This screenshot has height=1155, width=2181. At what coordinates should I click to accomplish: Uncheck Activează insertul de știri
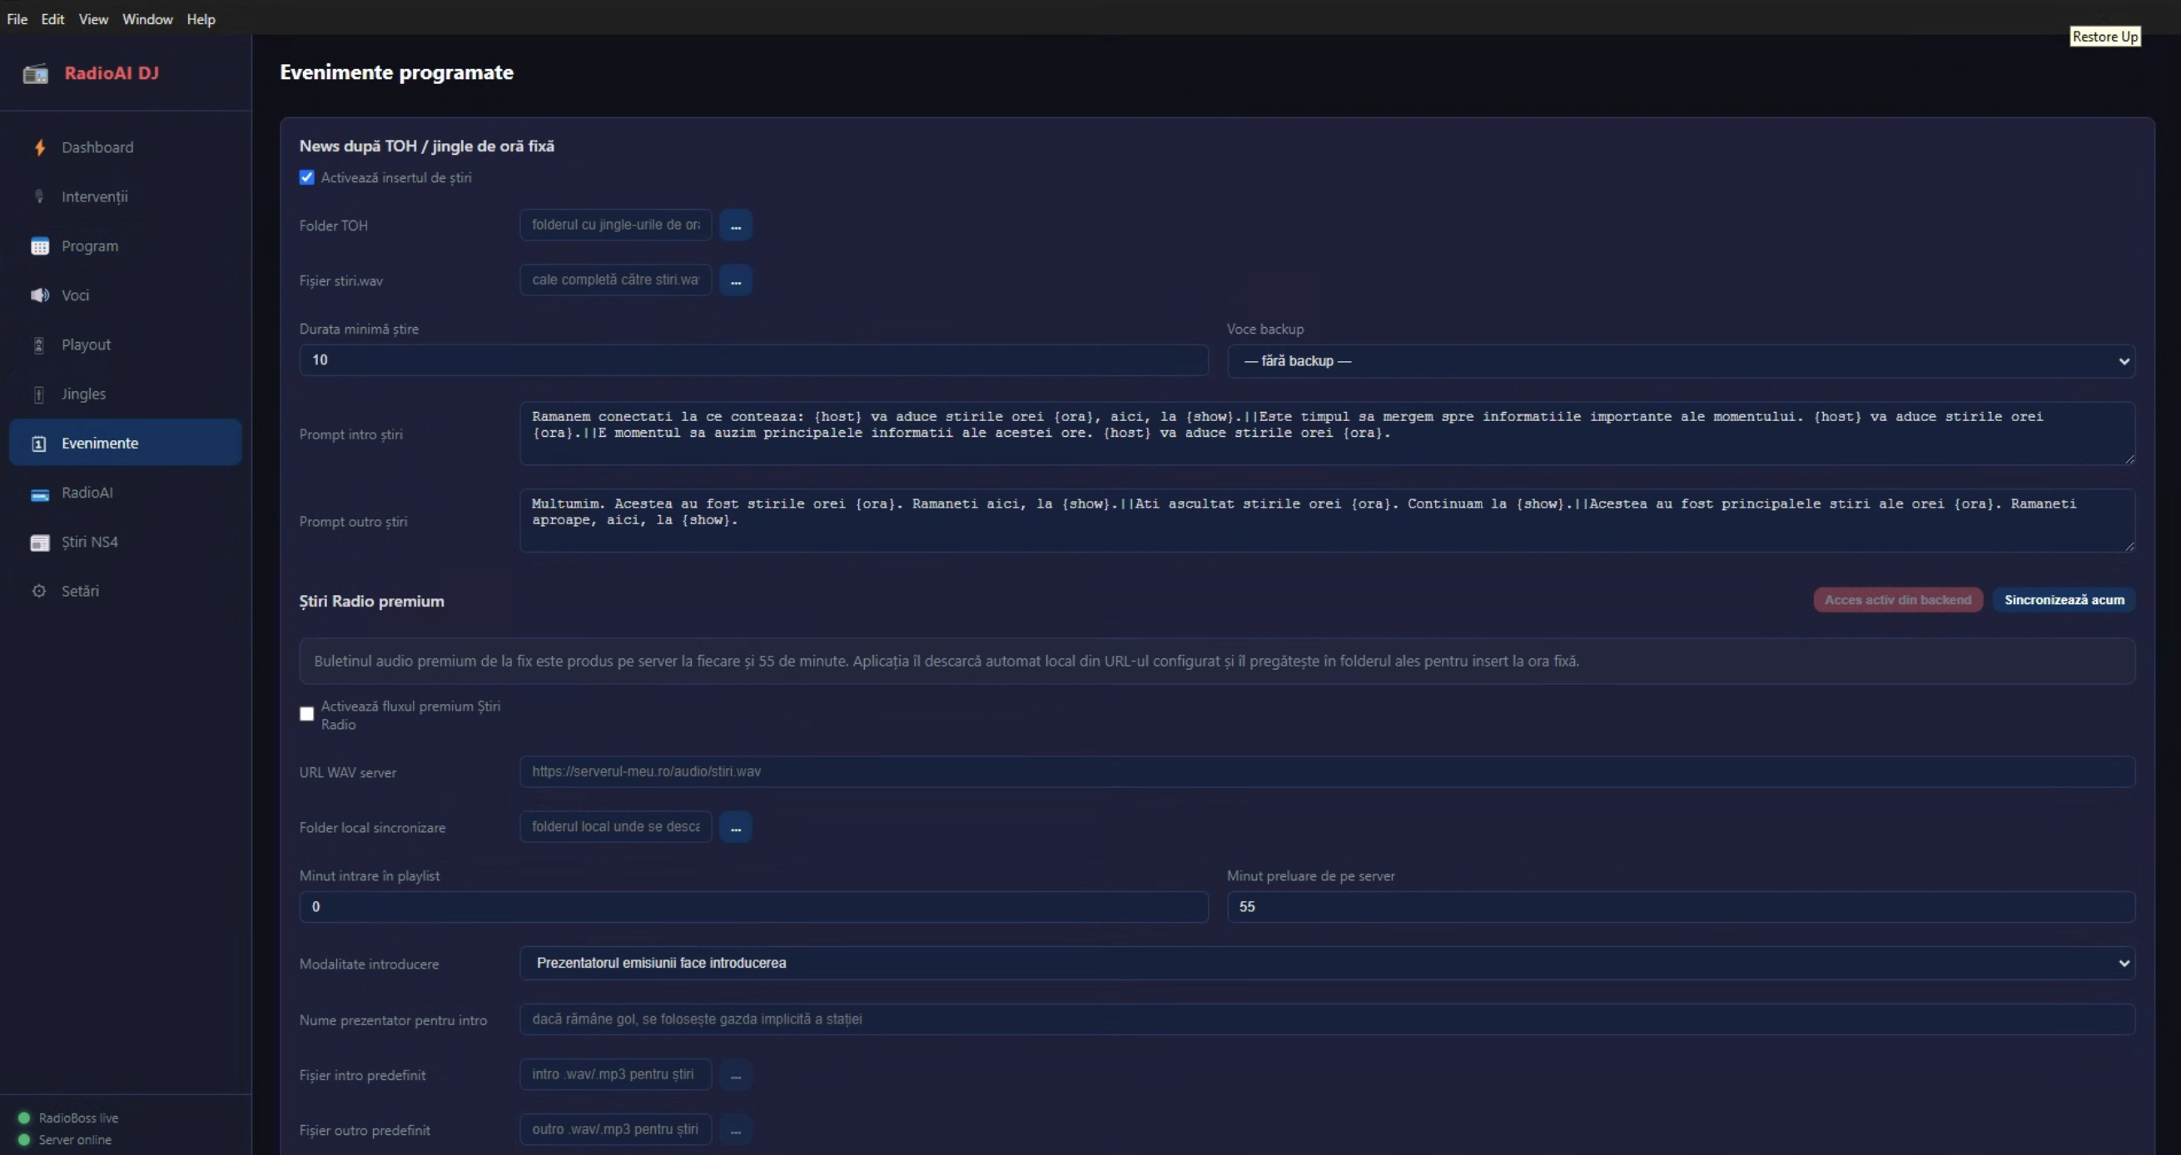click(x=306, y=178)
